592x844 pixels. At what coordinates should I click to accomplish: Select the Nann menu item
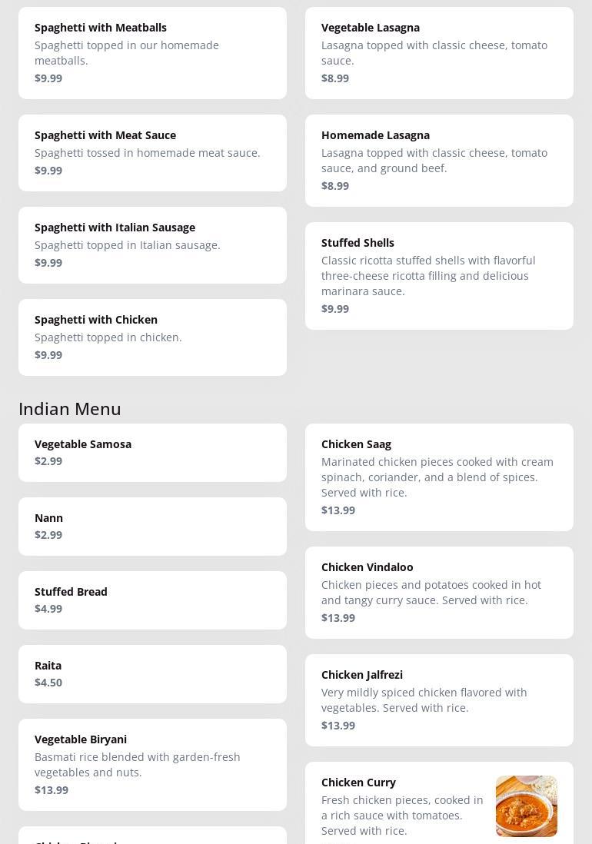click(152, 527)
